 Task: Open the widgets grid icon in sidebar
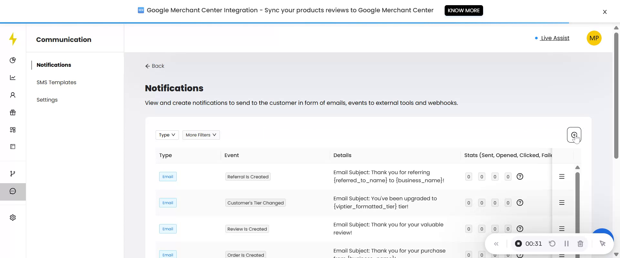[13, 130]
